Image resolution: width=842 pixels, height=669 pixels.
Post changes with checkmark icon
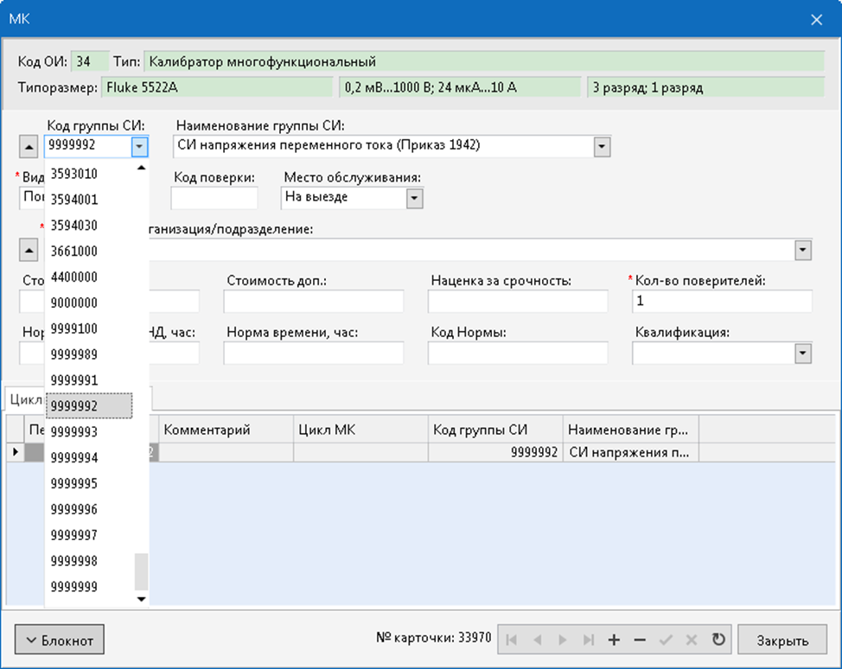(666, 640)
